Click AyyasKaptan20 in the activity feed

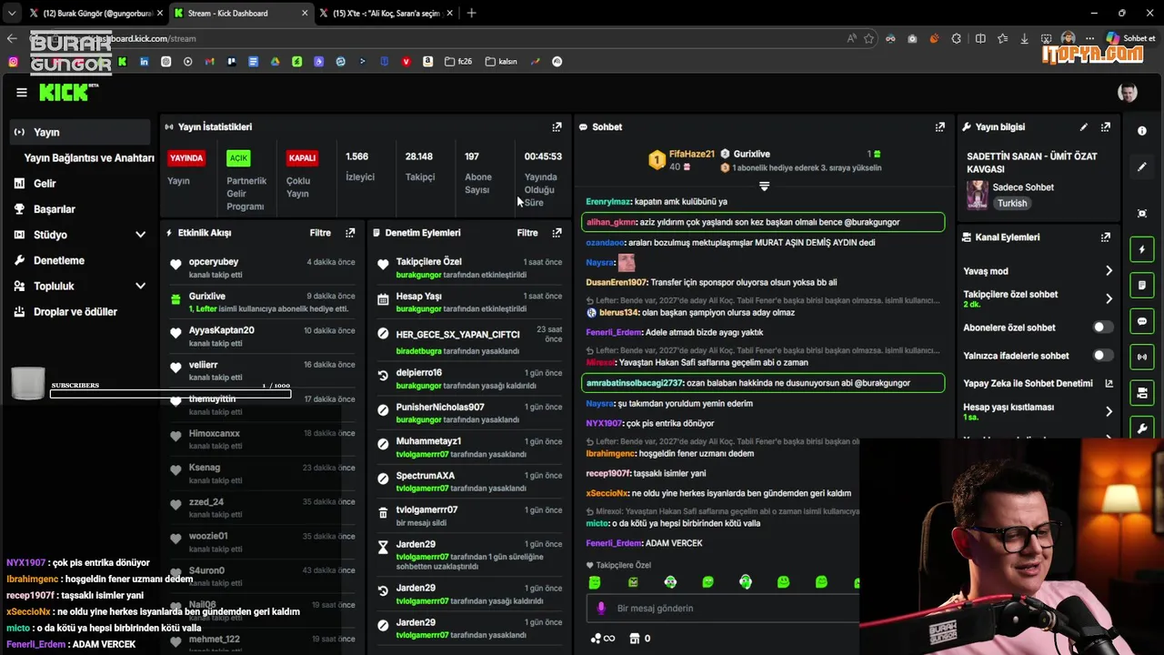coord(222,330)
